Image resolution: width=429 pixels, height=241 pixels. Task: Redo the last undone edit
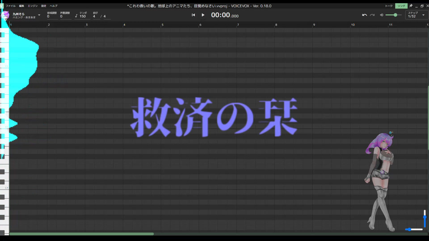[x=372, y=15]
